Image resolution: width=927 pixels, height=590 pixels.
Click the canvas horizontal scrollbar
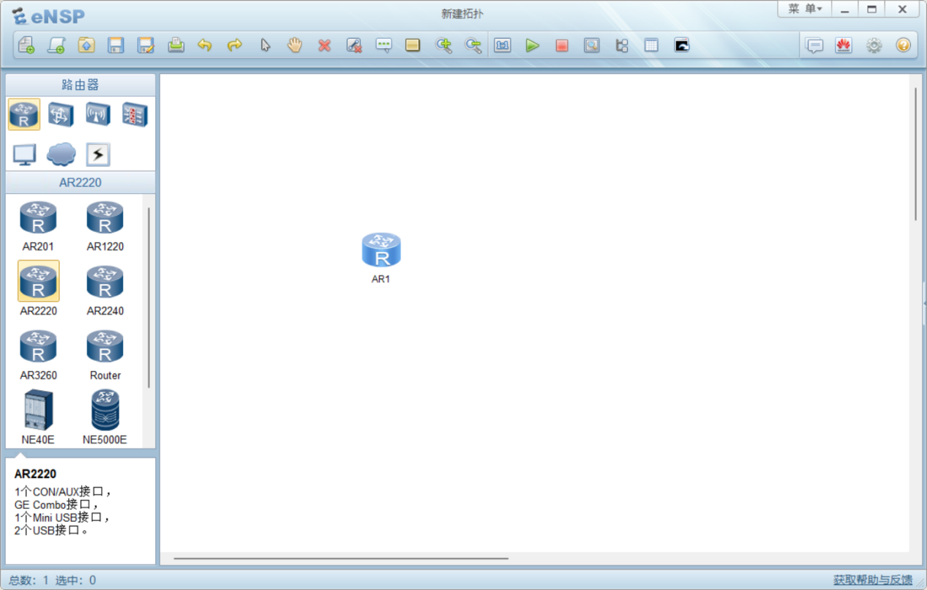[x=341, y=559]
